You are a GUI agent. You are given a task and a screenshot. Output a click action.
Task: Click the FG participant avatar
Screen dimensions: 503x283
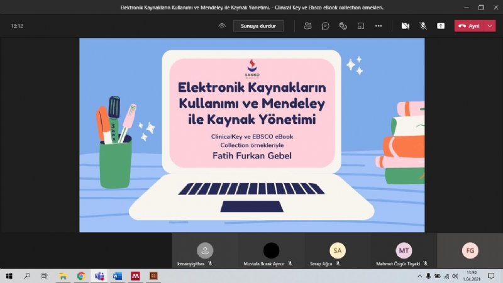click(470, 250)
